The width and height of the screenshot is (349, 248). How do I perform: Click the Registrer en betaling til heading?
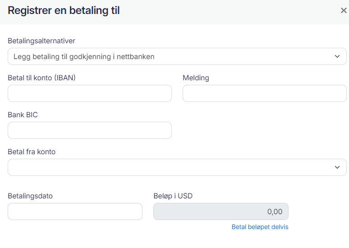64,11
